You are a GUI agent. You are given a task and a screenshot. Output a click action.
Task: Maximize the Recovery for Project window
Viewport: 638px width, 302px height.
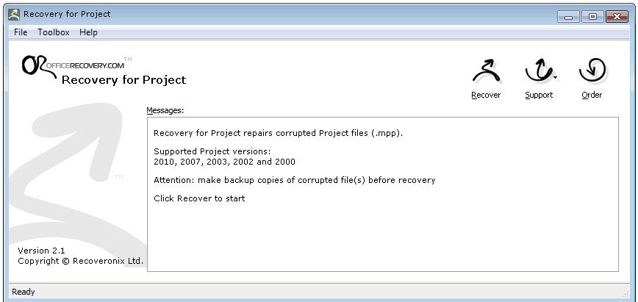592,16
